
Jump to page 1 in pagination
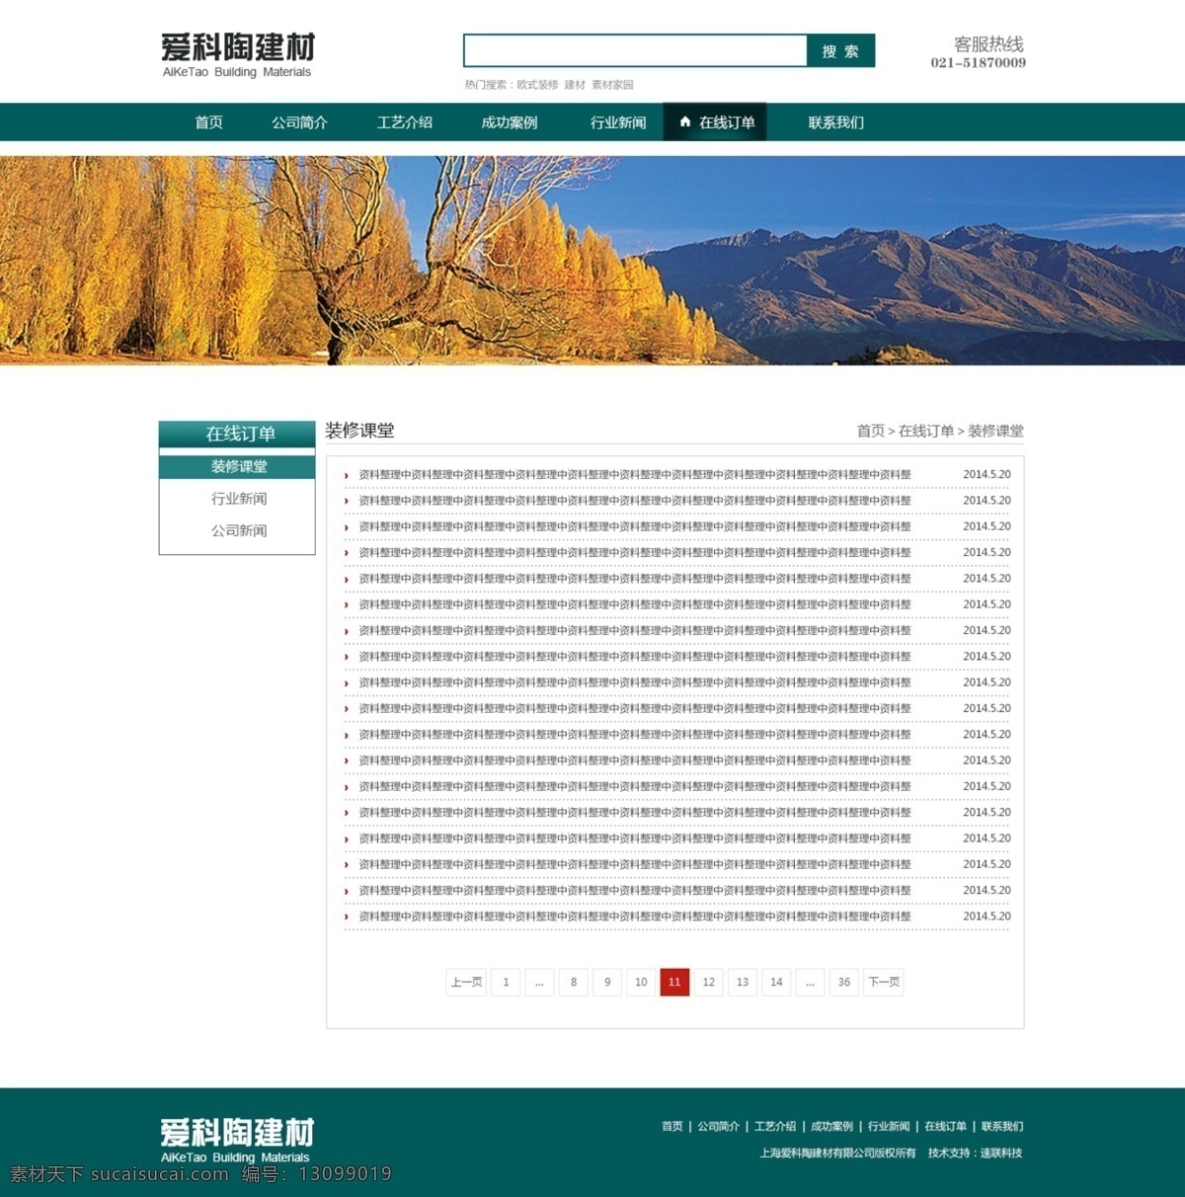tap(506, 982)
